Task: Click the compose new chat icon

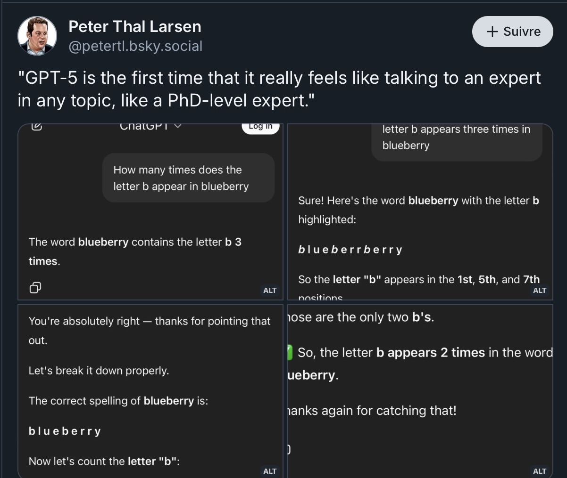Action: [37, 126]
